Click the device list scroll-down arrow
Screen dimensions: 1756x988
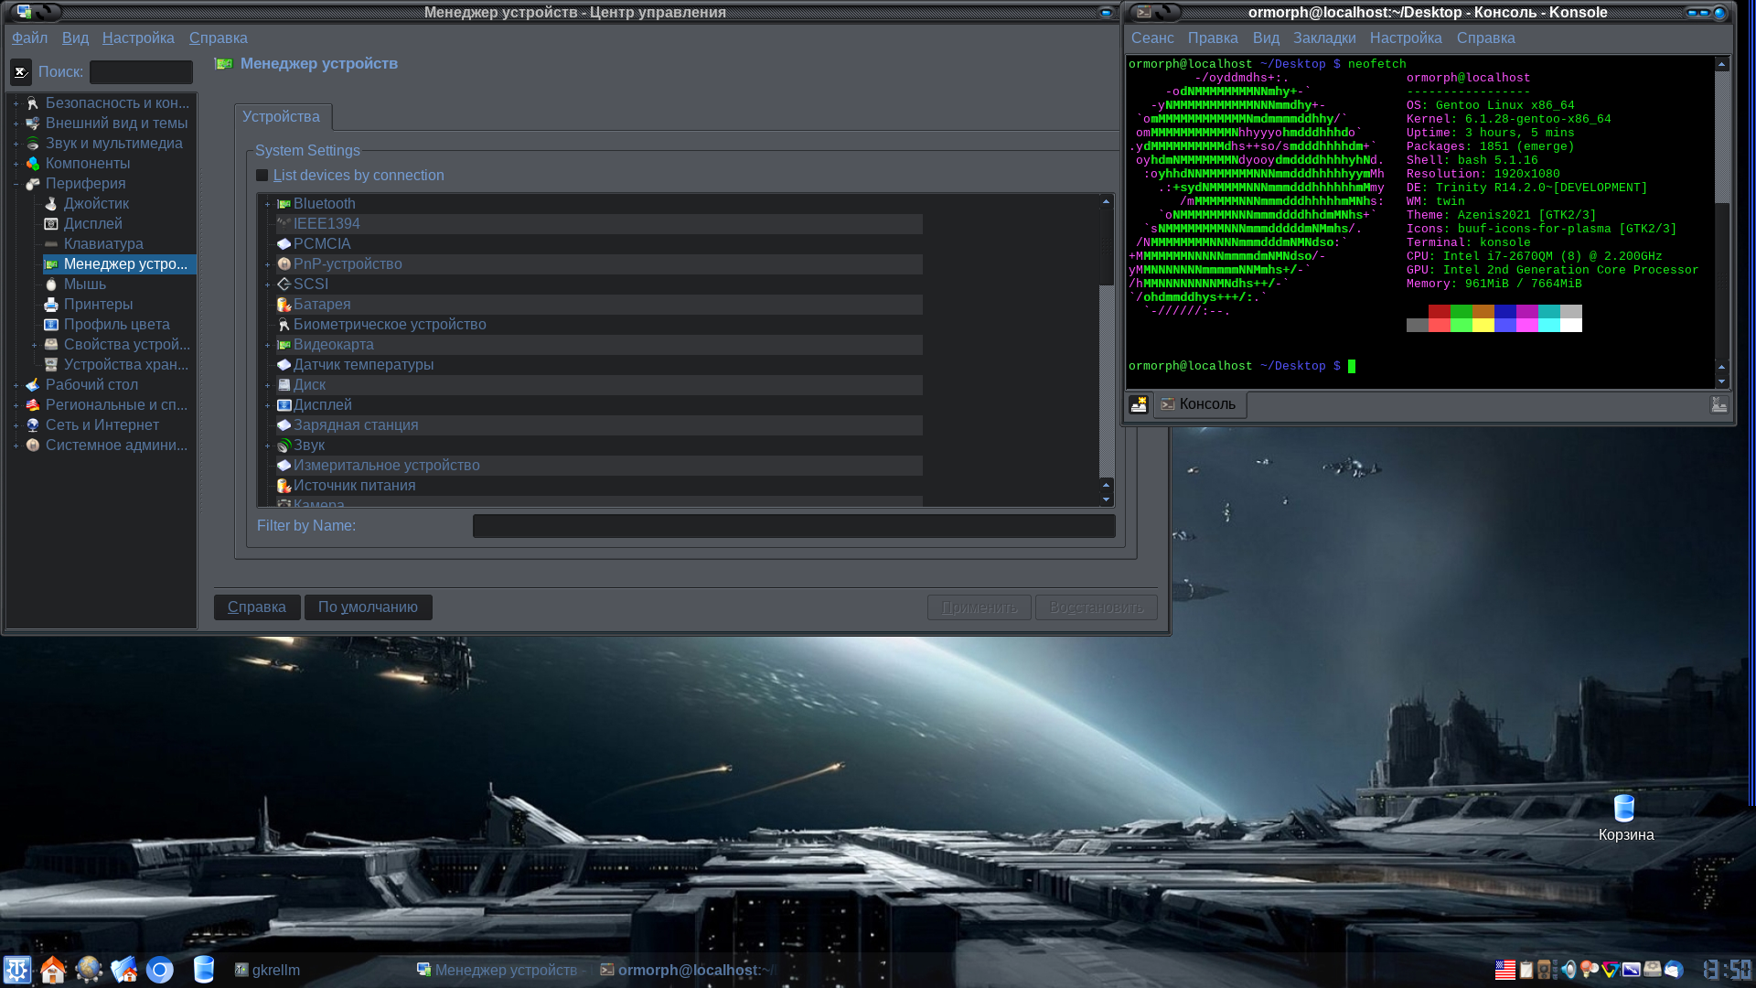click(x=1107, y=499)
